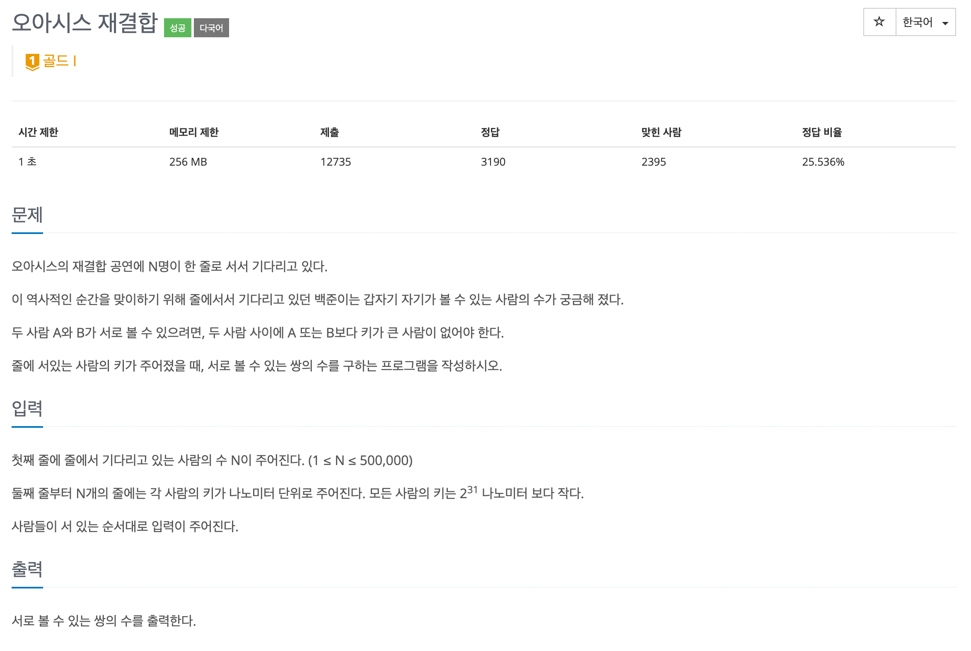971x651 pixels.
Task: Click the gray 다국어 badge
Action: coord(211,28)
